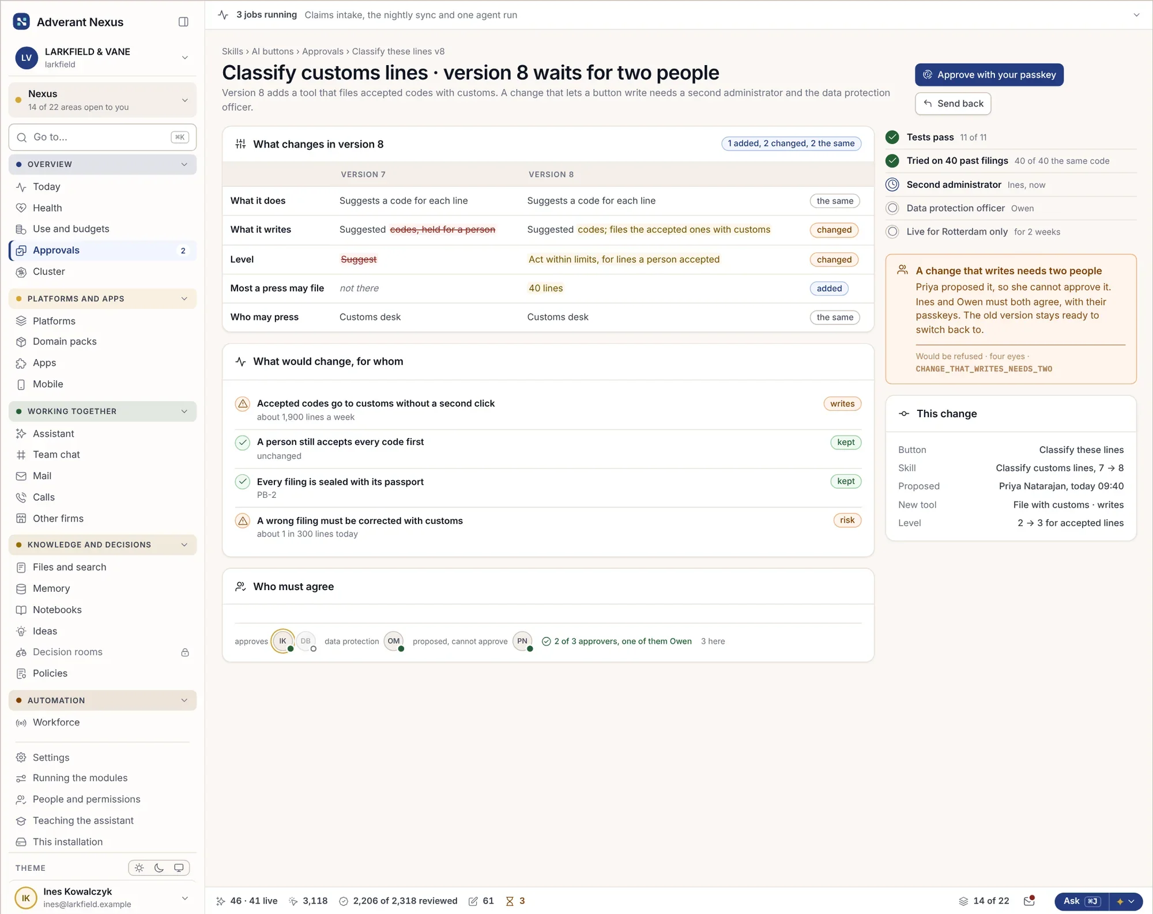Collapse the Platforms and Apps section

point(103,299)
